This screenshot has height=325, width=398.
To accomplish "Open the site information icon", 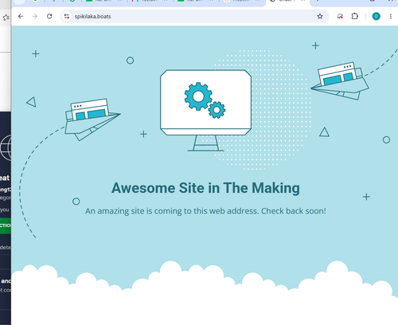I will point(67,17).
